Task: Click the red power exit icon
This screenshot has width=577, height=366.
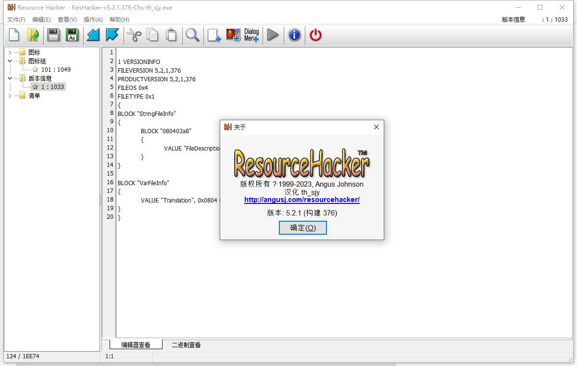Action: click(315, 35)
